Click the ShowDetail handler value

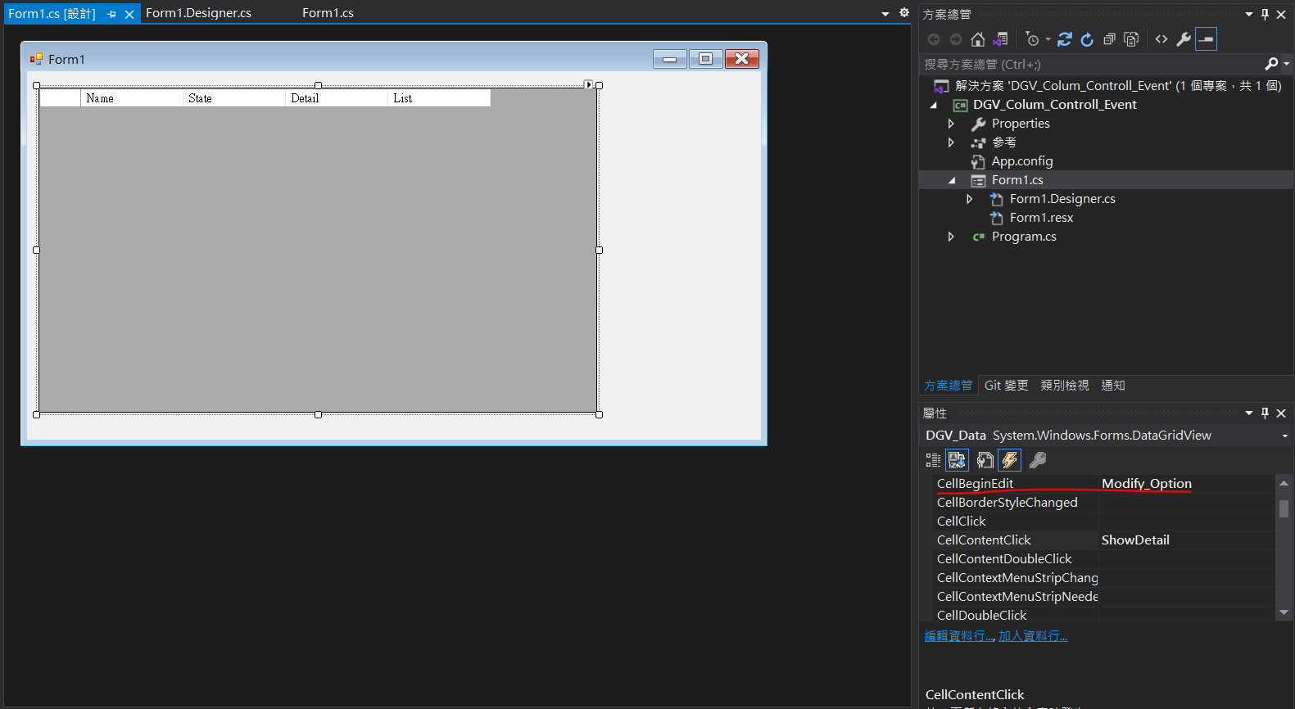coord(1135,540)
